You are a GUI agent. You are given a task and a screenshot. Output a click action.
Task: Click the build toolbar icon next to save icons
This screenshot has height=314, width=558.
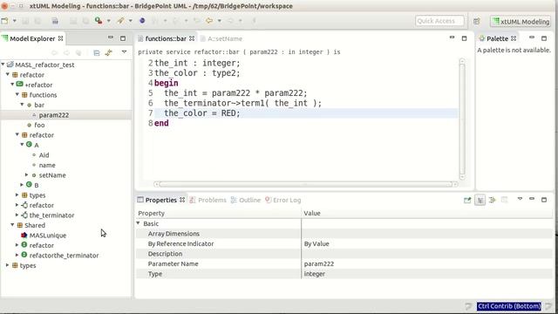55,21
